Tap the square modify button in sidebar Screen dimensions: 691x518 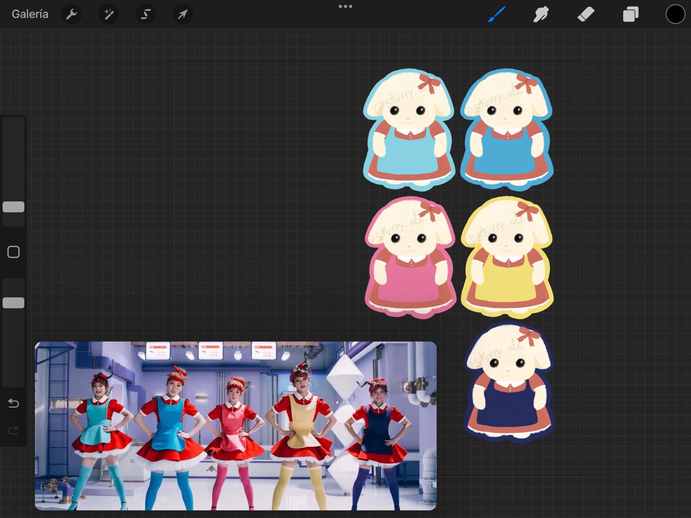pyautogui.click(x=13, y=252)
